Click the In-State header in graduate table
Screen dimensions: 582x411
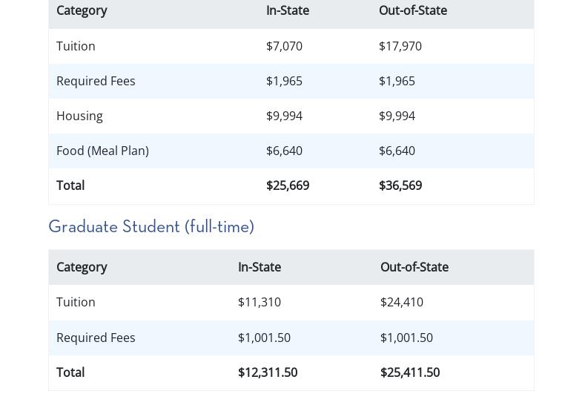coord(259,267)
